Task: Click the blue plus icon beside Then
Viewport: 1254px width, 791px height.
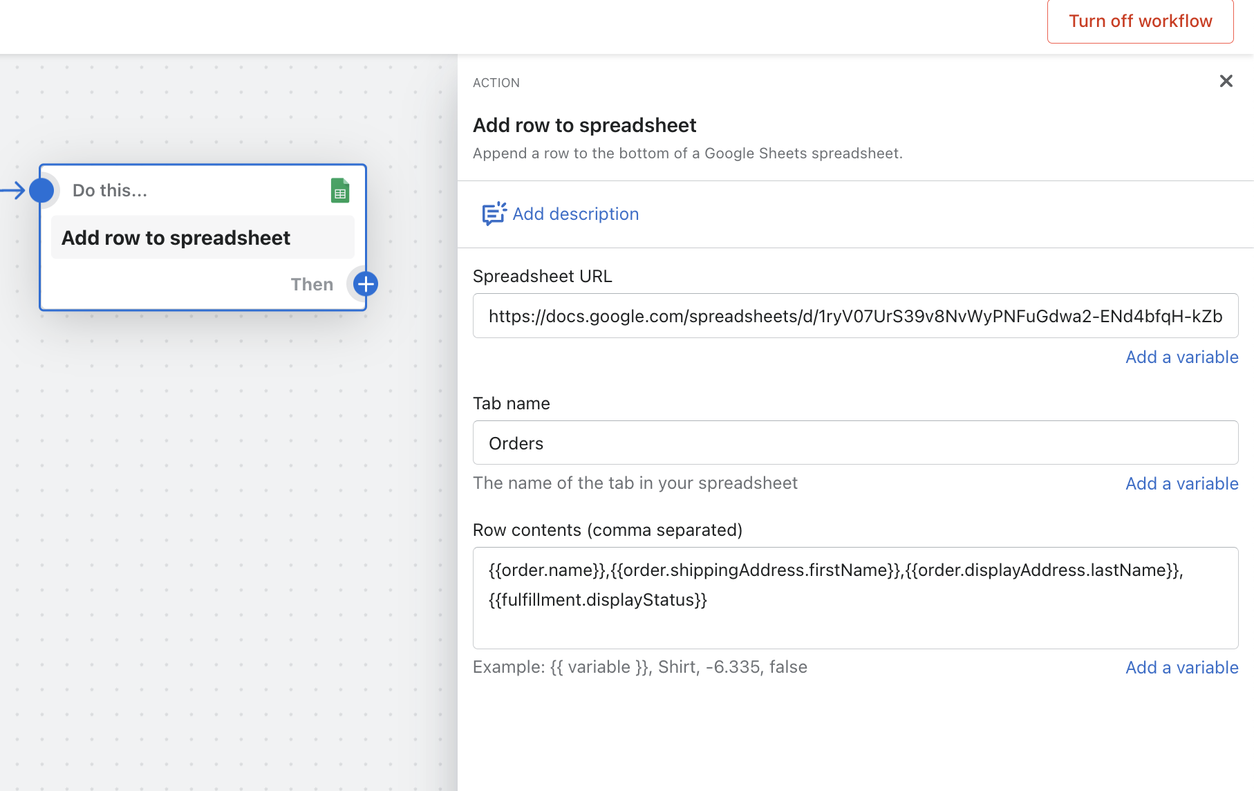Action: pyautogui.click(x=365, y=283)
